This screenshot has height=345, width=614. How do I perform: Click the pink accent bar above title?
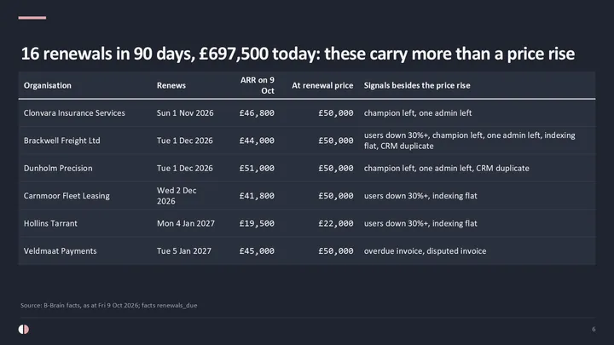point(32,18)
